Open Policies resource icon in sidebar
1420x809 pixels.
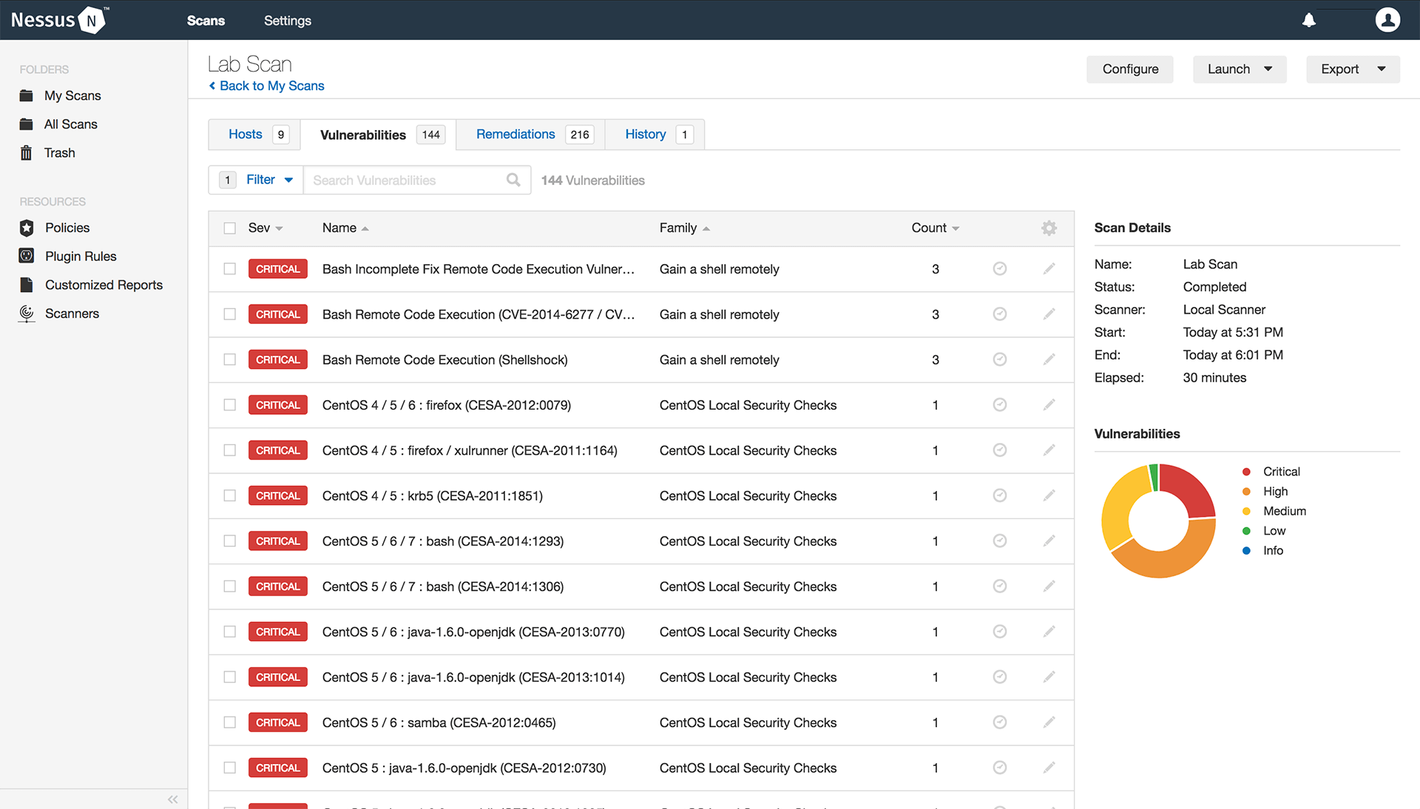tap(27, 226)
